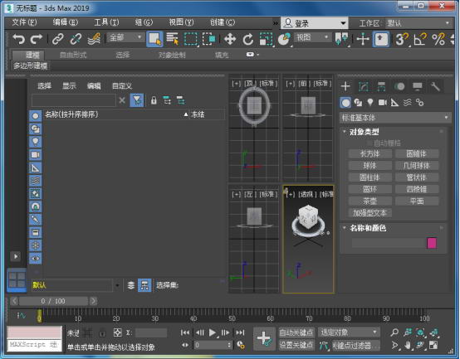Switch to the 自由形式 ribbon tab
Screen dimensions: 460x359
[73, 55]
